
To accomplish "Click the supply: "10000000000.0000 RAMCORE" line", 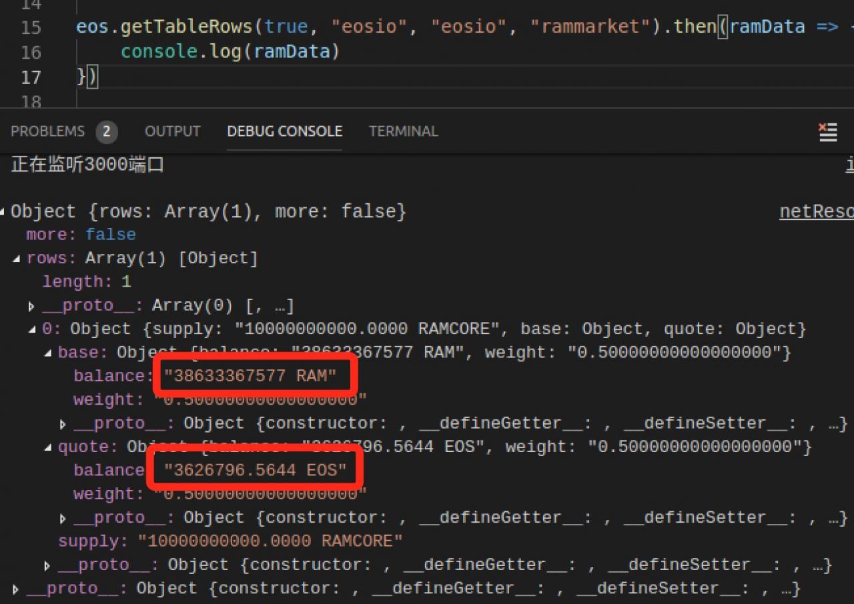I will (230, 541).
